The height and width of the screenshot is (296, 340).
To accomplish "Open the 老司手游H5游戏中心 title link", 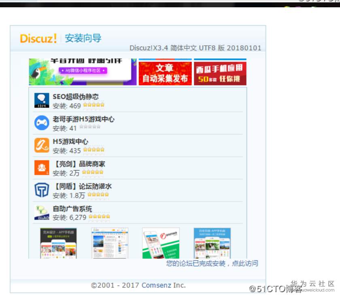I will click(x=83, y=119).
